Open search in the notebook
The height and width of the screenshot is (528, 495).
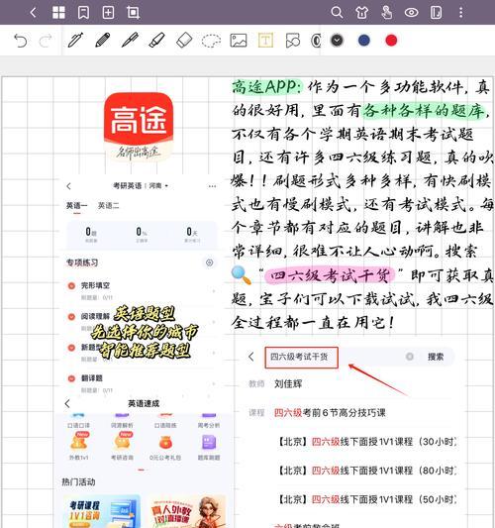tap(337, 13)
